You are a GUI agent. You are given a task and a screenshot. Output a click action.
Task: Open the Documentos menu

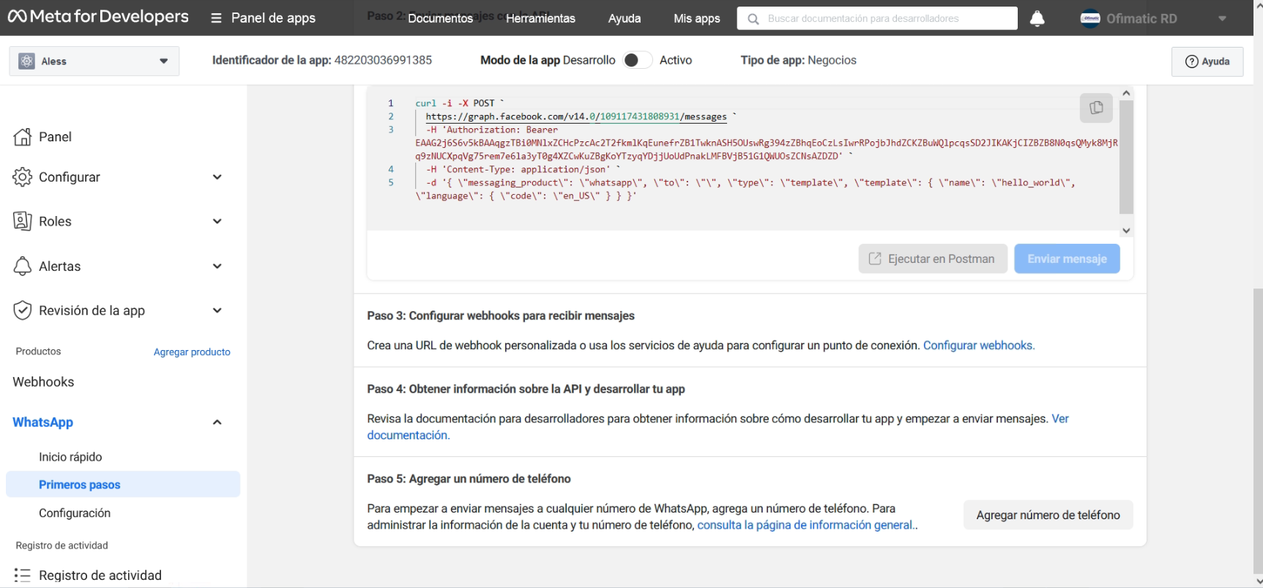click(440, 18)
